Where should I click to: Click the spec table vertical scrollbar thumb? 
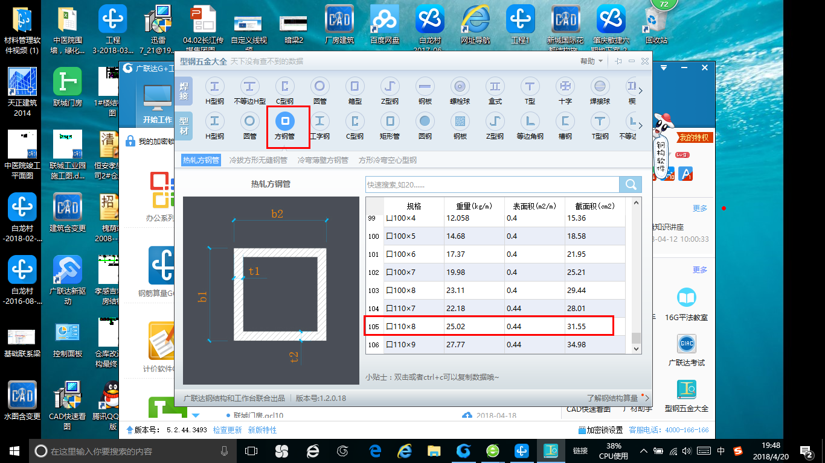pos(636,338)
